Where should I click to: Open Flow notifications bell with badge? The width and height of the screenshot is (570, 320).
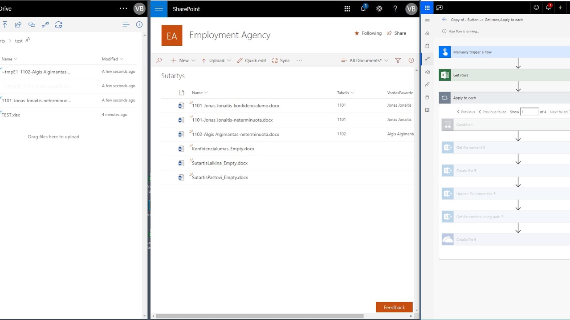tap(549, 7)
